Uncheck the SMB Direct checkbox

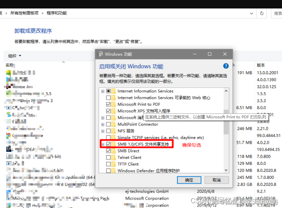[108, 151]
